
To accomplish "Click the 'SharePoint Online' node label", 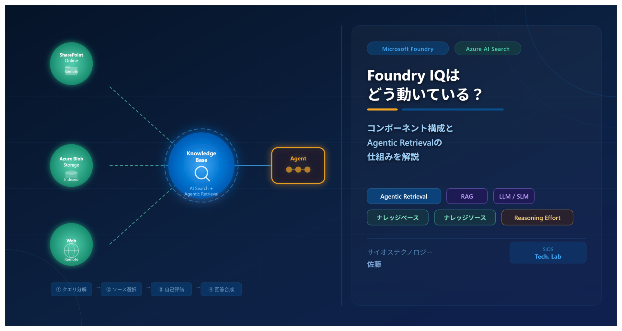I will click(x=71, y=58).
